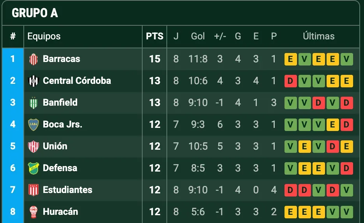
Task: Select the Estudiantes team name
Action: point(67,190)
